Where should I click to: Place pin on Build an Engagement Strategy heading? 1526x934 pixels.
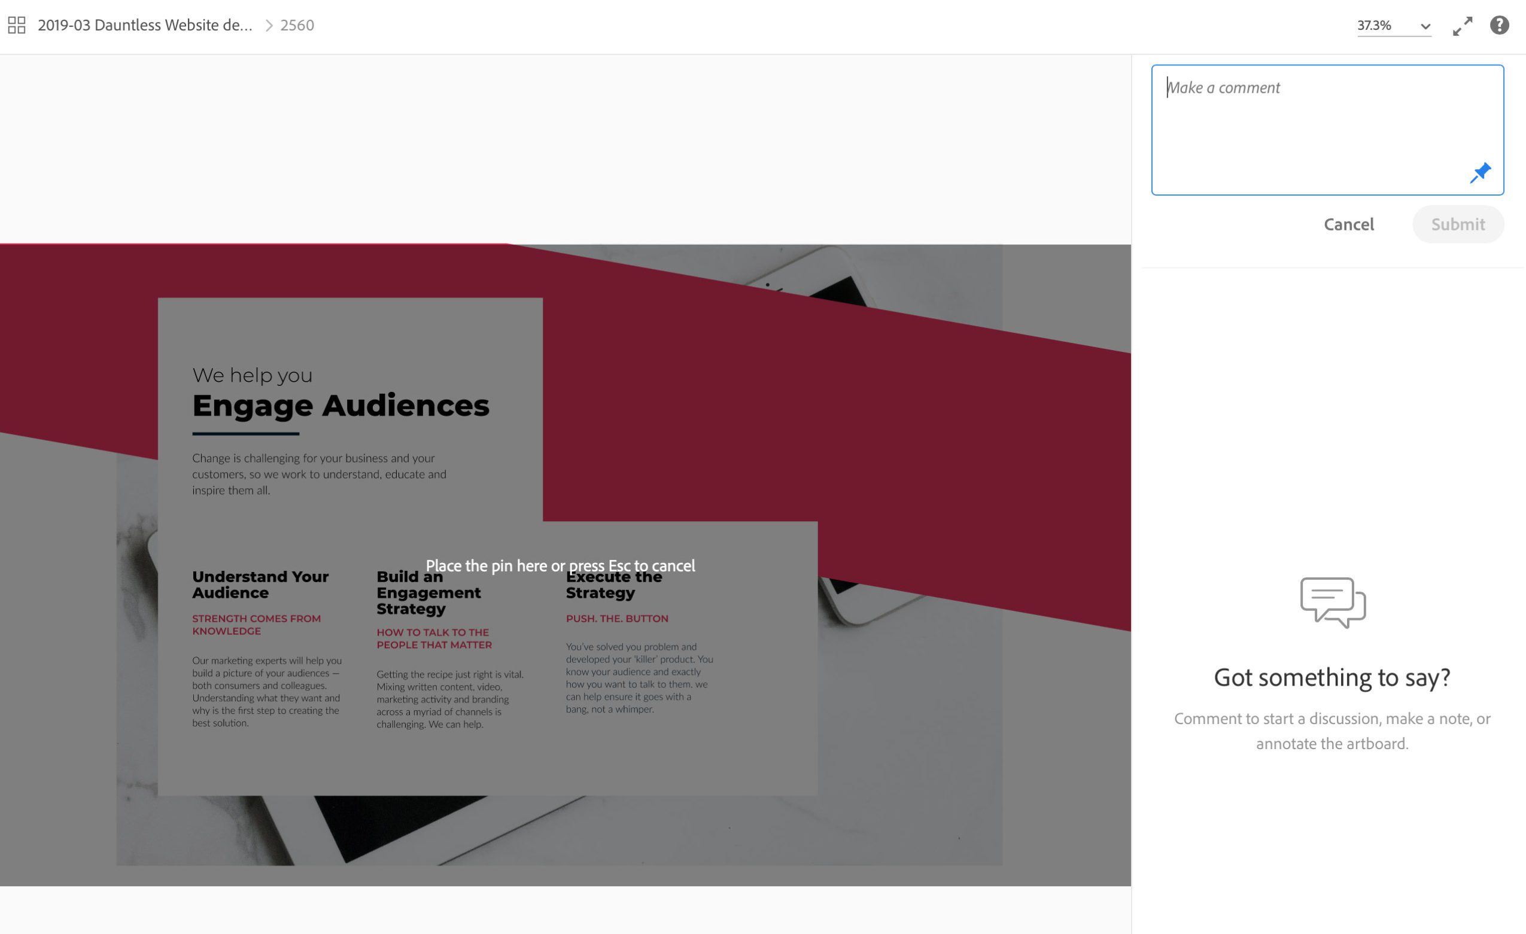point(428,593)
